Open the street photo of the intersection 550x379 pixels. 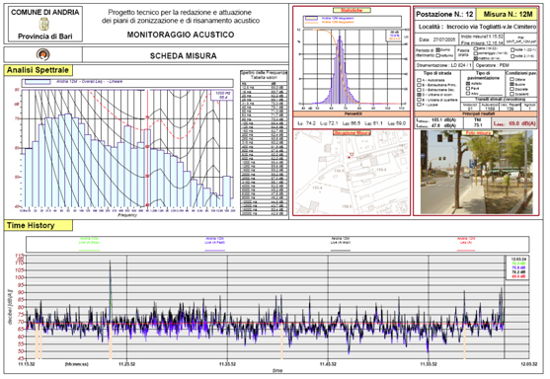[x=476, y=172]
